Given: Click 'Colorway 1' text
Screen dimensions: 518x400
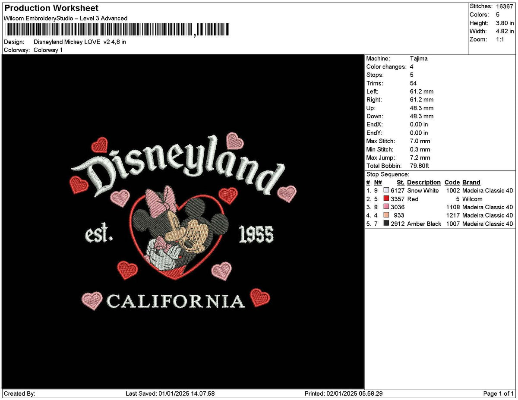Looking at the screenshot, I should (48, 50).
